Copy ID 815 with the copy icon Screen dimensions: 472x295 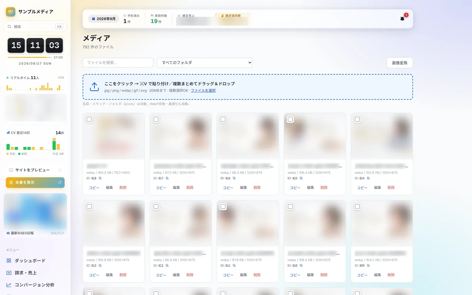(301, 178)
